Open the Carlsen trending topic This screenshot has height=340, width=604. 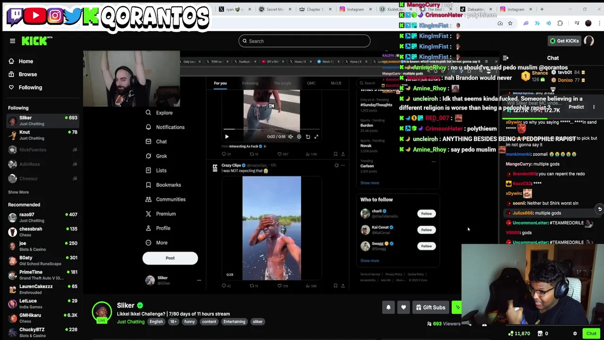(367, 166)
